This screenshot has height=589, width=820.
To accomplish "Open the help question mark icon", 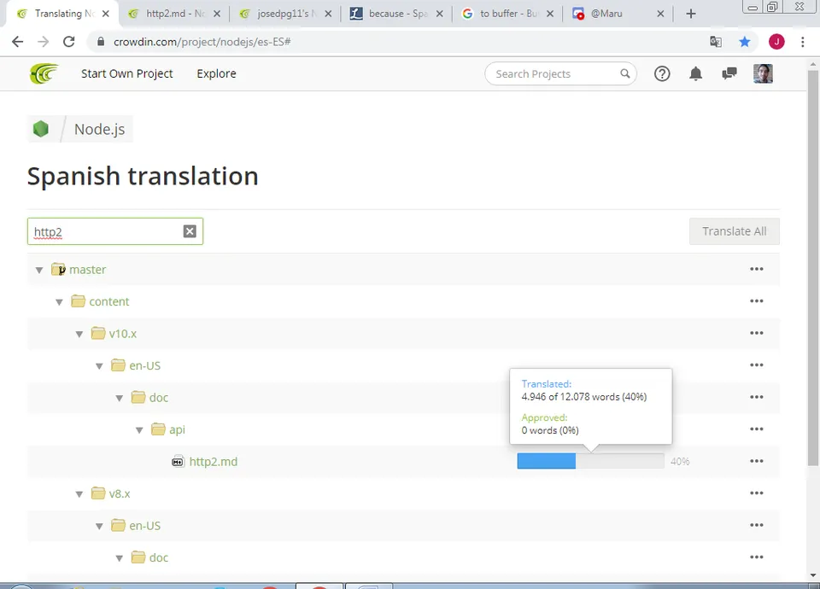I will click(662, 73).
